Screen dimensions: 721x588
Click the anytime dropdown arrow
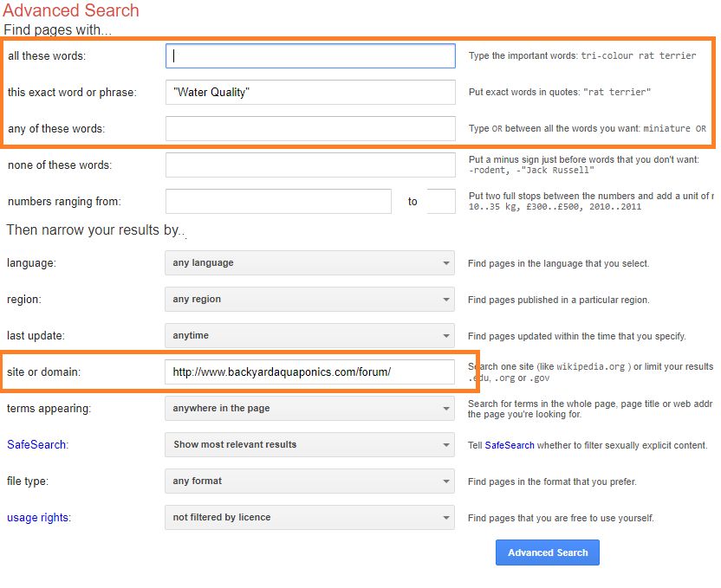(x=447, y=336)
